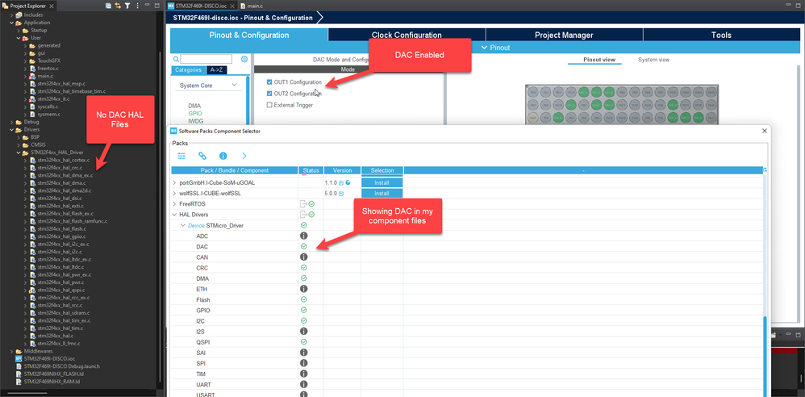Switch to the Tools tab
This screenshot has height=397, width=805.
click(x=721, y=35)
